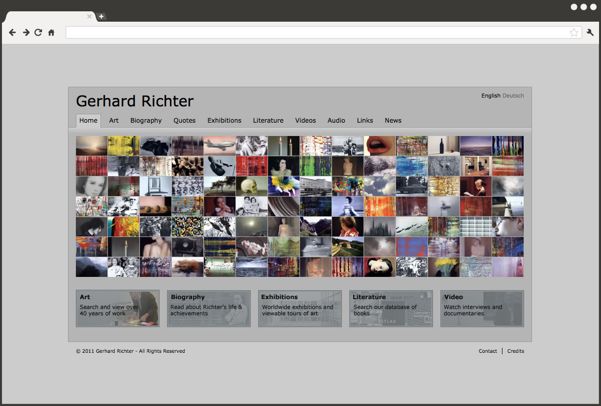Bookmark the page with the star icon
The width and height of the screenshot is (601, 406).
click(x=574, y=33)
